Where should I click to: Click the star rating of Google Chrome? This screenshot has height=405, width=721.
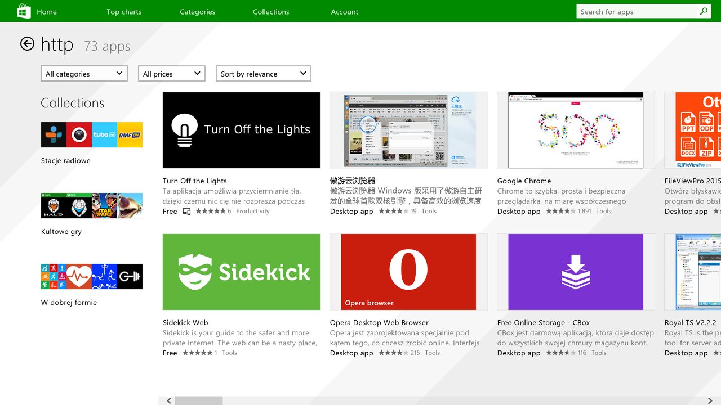point(560,211)
